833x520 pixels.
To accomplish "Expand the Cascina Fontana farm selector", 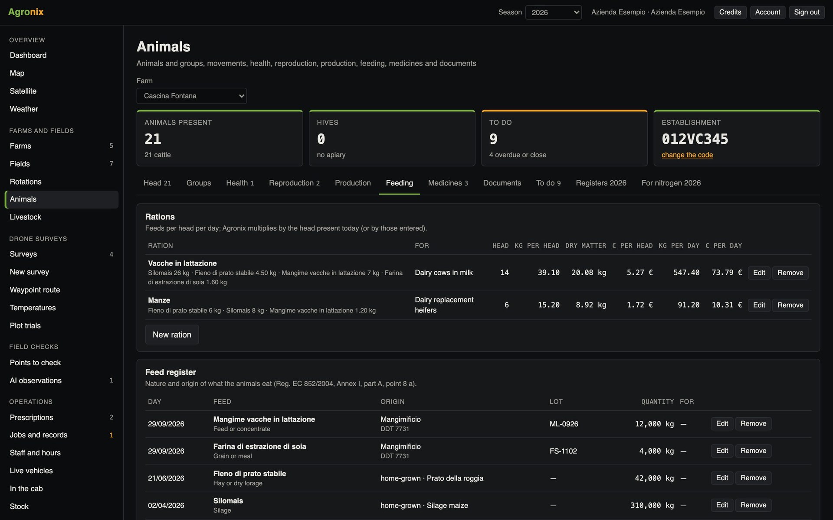I will point(191,96).
